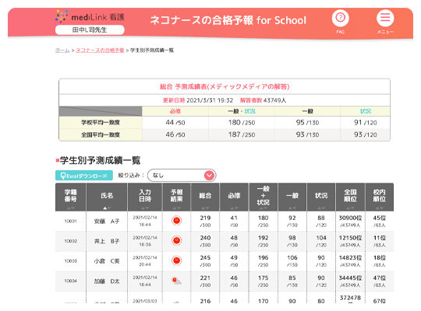Click school rank 11位
The image size is (421, 311).
click(x=379, y=238)
